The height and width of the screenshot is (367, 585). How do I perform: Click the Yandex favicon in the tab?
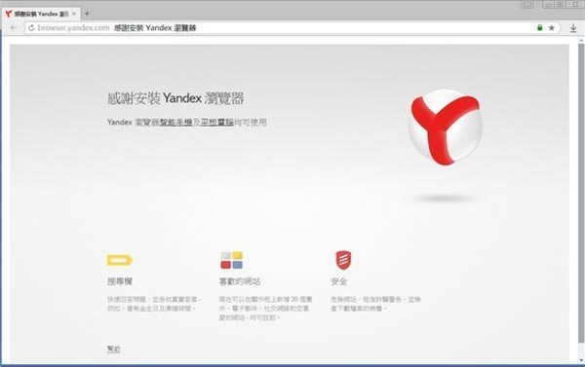(8, 14)
